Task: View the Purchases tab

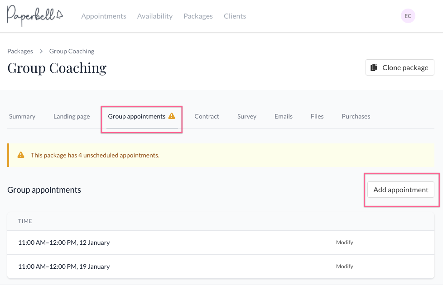Action: 356,116
